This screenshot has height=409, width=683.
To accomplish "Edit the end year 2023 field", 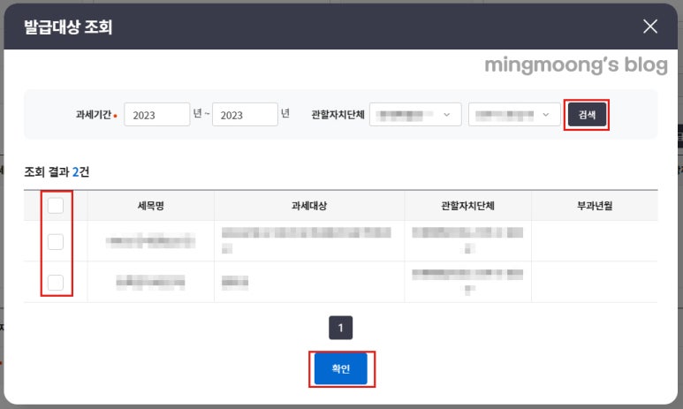I will [245, 115].
